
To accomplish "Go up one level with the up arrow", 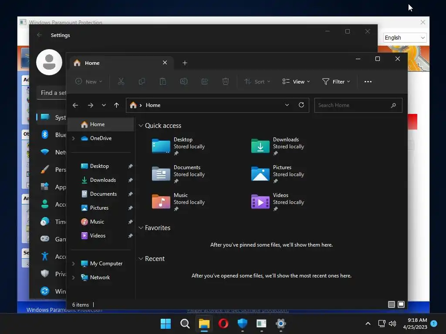I will pyautogui.click(x=116, y=105).
